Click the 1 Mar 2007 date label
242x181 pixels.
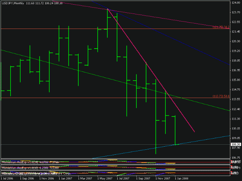[85, 179]
